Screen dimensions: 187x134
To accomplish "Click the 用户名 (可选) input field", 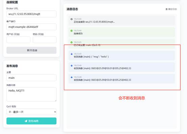I will pos(18,40).
